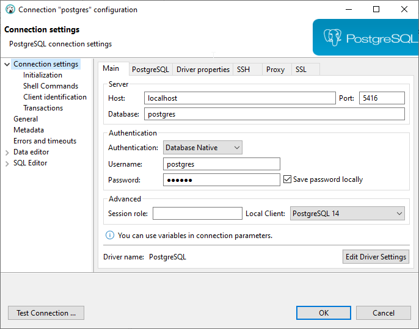Toggle Save password locally checkbox
The height and width of the screenshot is (329, 419).
pos(287,179)
